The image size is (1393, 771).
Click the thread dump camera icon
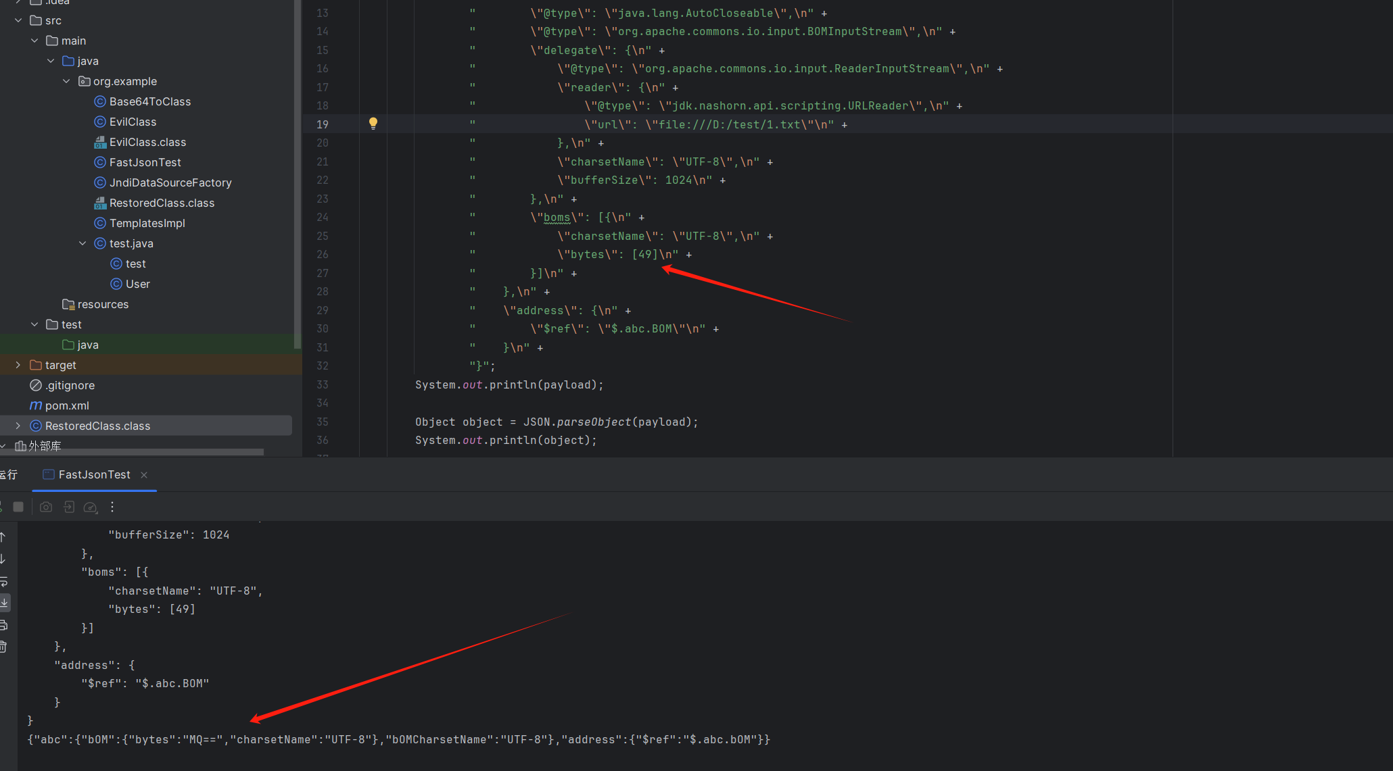click(46, 507)
